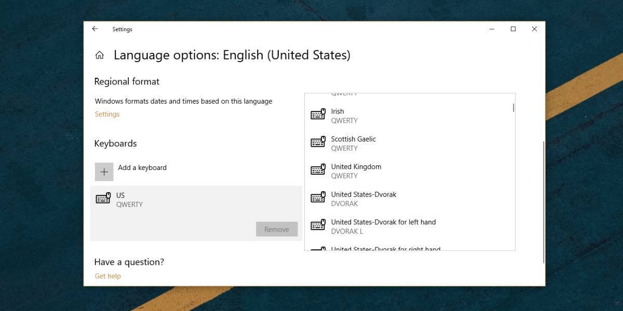The image size is (623, 311).
Task: Click the Add a keyboard label
Action: pyautogui.click(x=142, y=167)
